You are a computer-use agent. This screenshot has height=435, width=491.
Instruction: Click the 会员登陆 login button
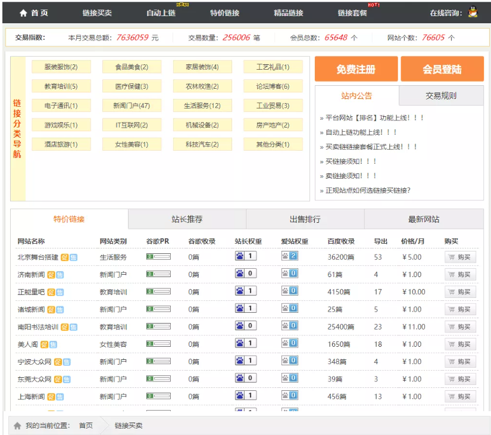(x=442, y=69)
